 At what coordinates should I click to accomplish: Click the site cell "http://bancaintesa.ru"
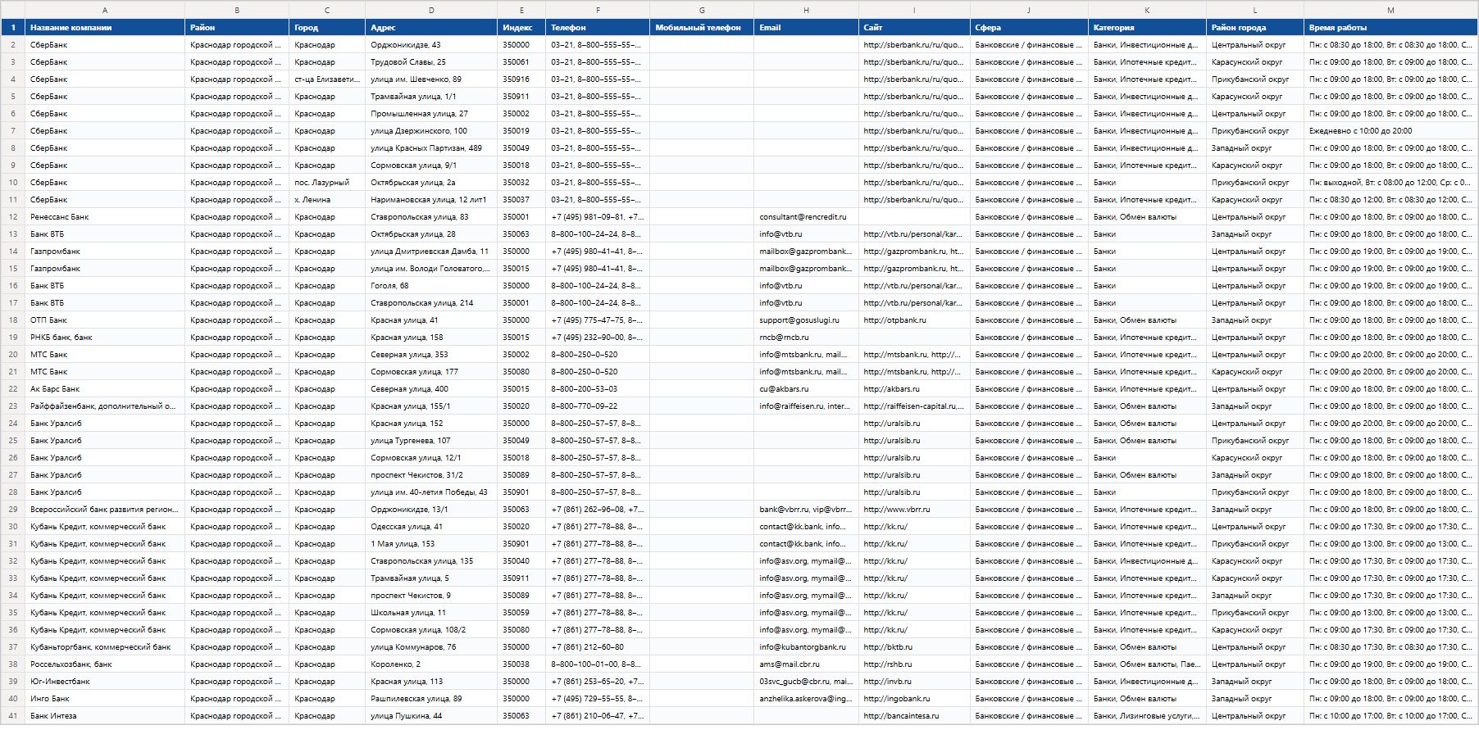click(x=914, y=716)
